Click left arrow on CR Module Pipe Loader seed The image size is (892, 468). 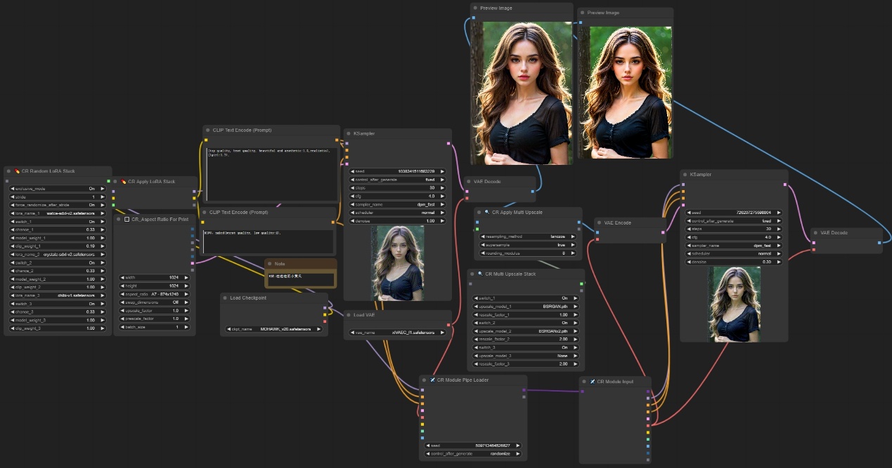pyautogui.click(x=427, y=445)
